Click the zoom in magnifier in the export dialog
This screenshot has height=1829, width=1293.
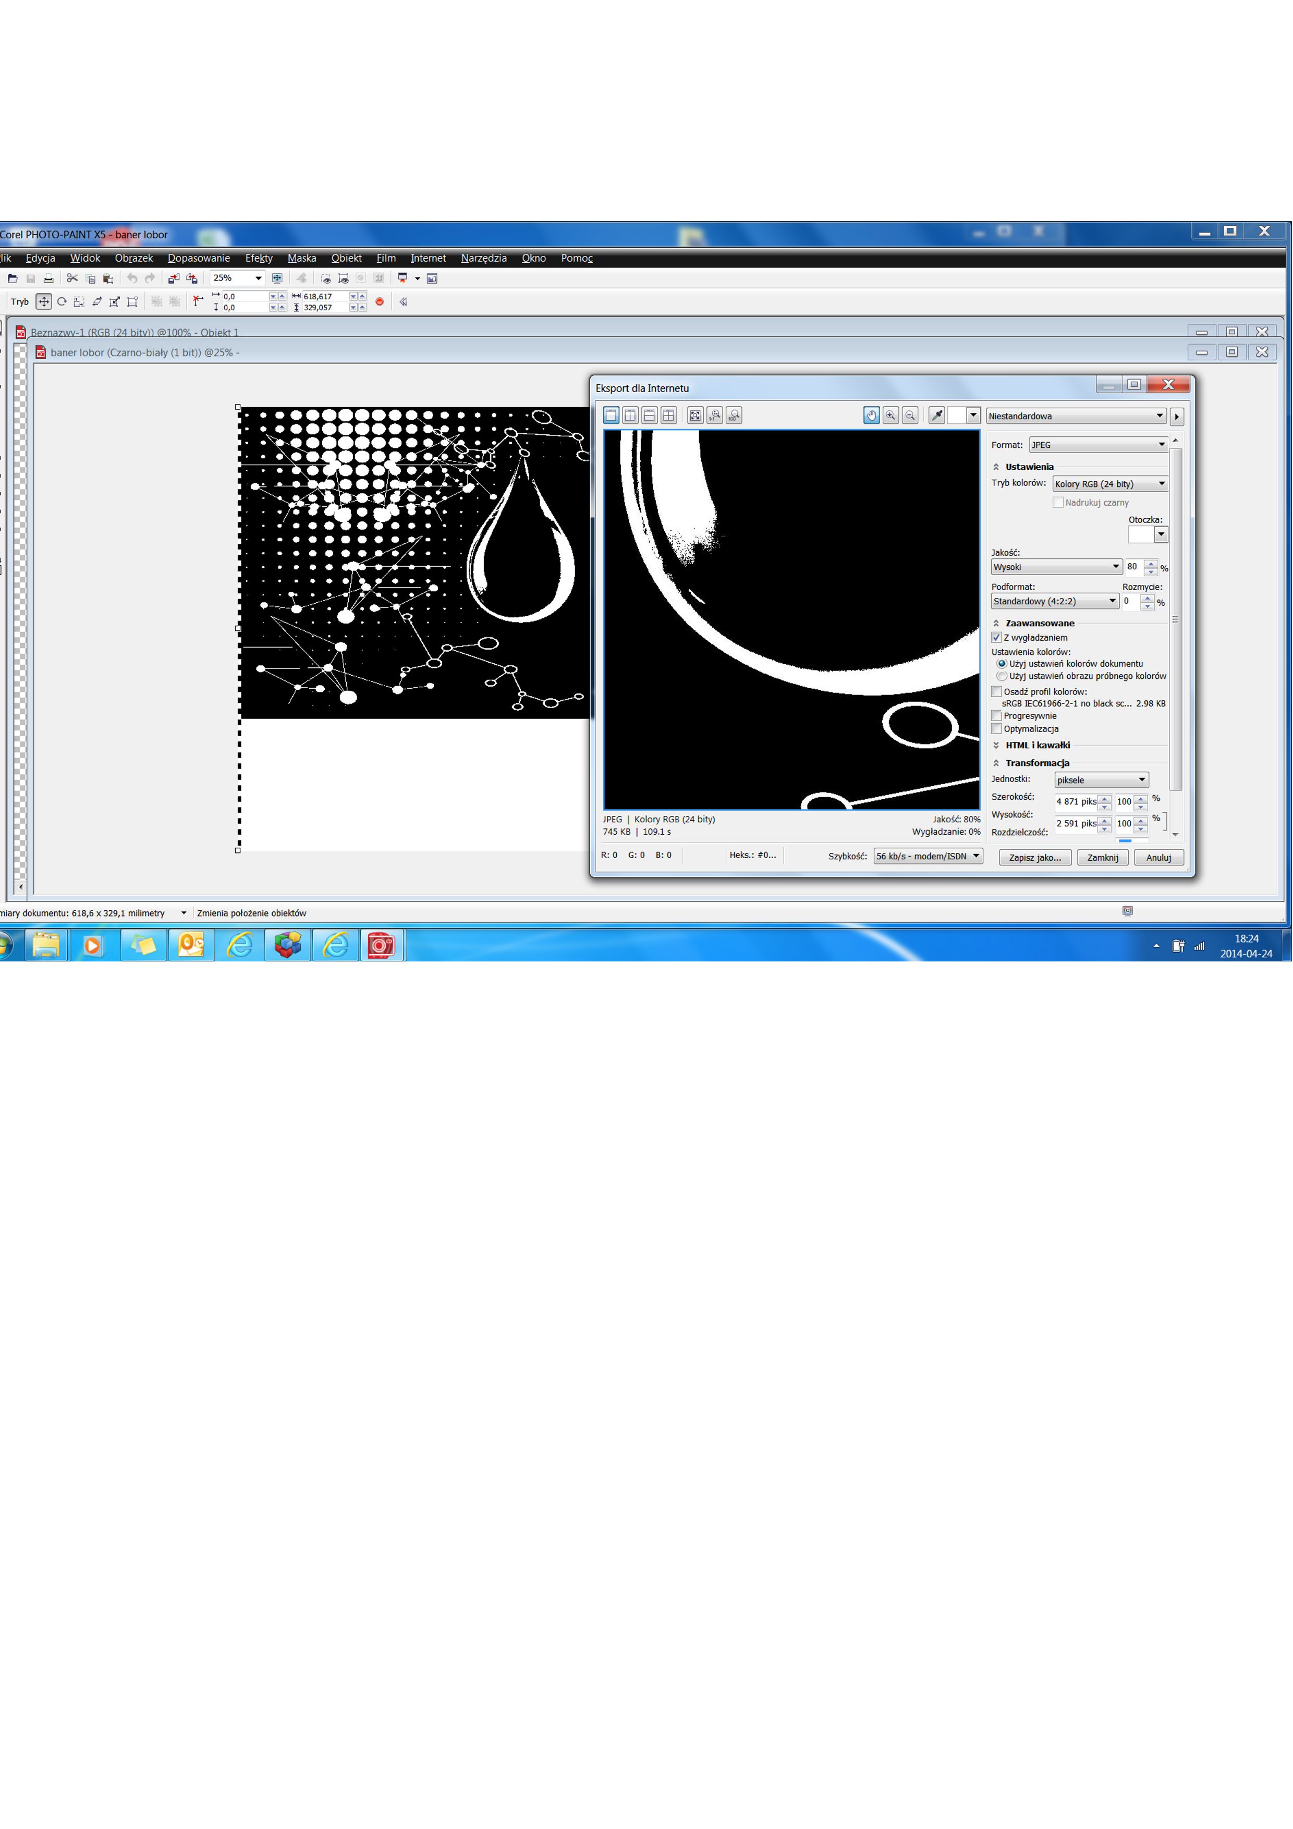click(x=891, y=415)
